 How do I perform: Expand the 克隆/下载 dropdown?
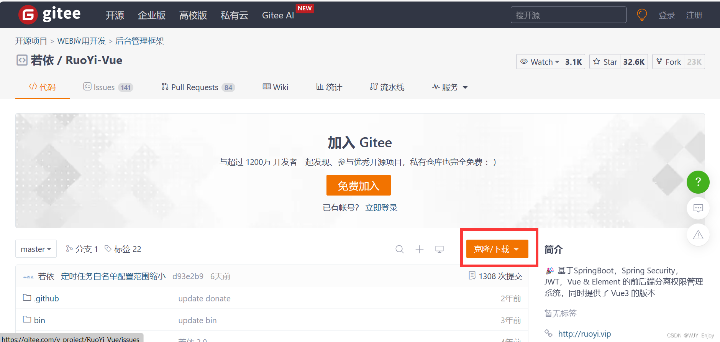click(x=497, y=249)
